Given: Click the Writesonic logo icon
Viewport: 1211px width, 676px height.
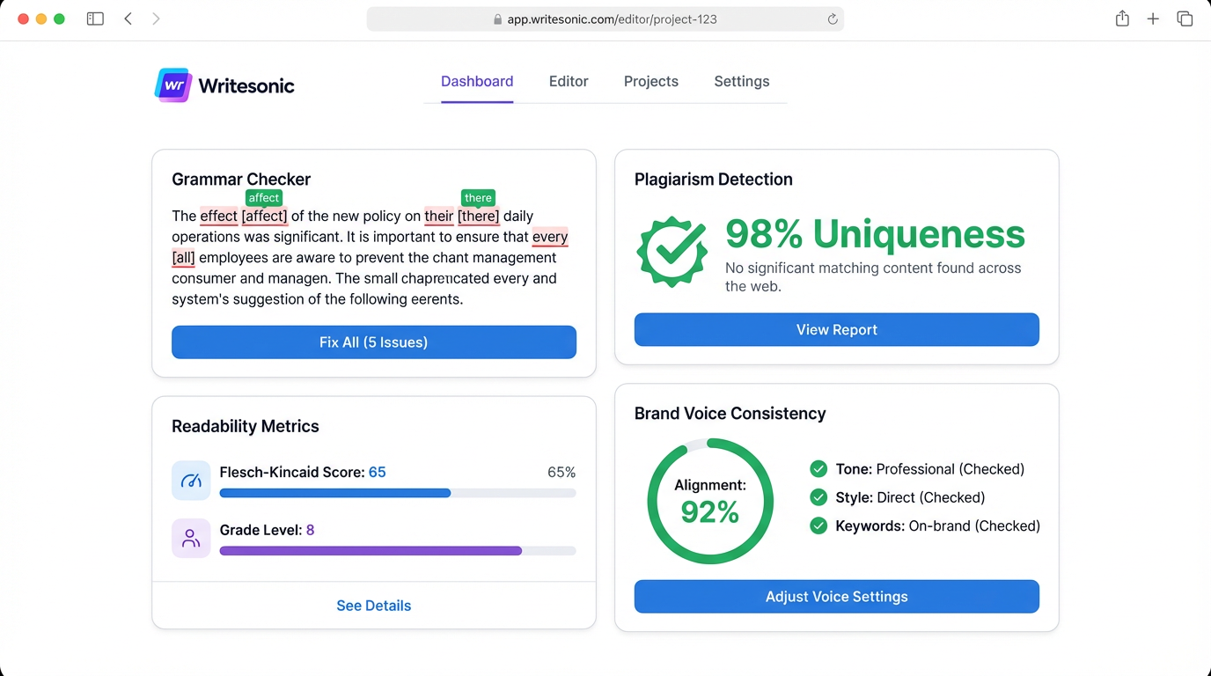Looking at the screenshot, I should pyautogui.click(x=172, y=84).
